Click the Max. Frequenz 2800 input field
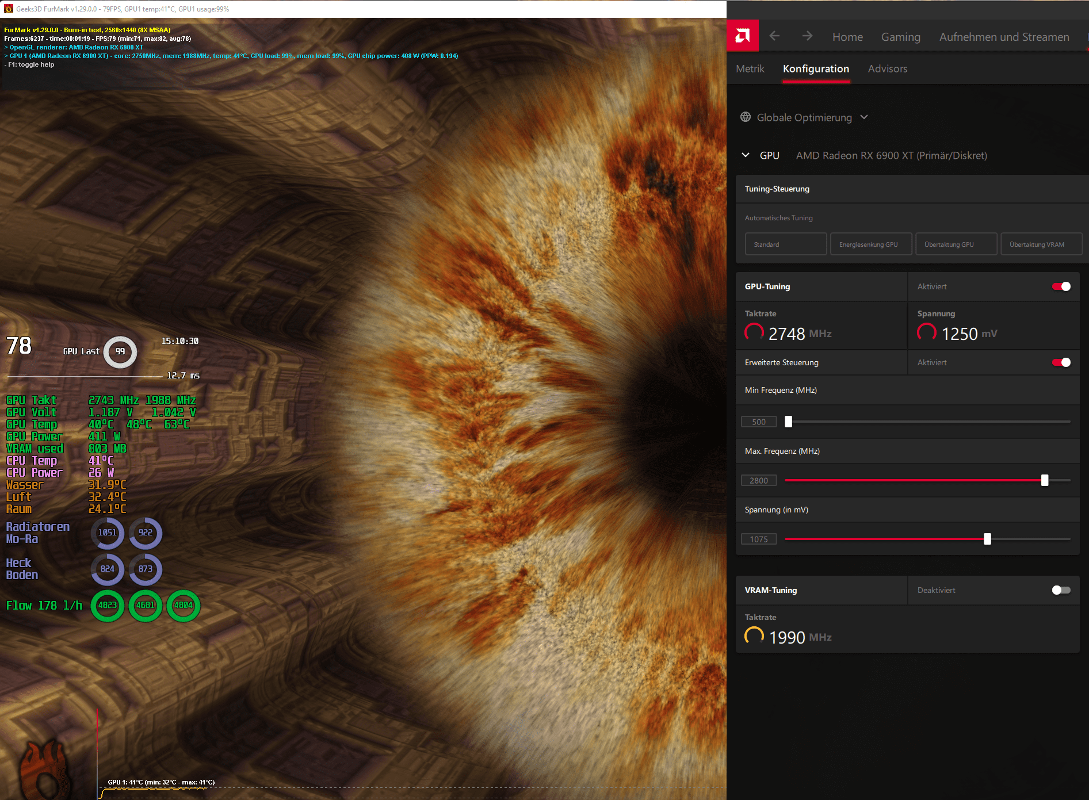1089x800 pixels. pos(759,480)
